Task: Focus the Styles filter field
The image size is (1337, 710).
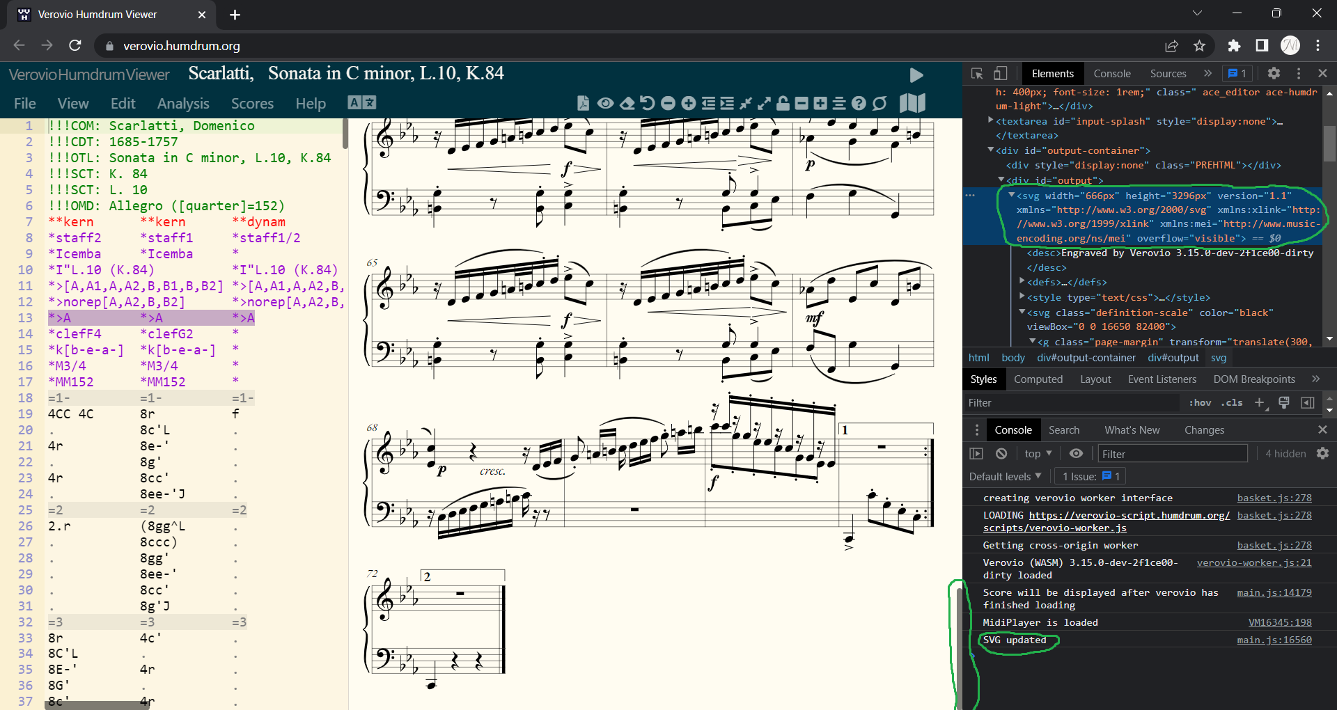Action: pos(1072,403)
